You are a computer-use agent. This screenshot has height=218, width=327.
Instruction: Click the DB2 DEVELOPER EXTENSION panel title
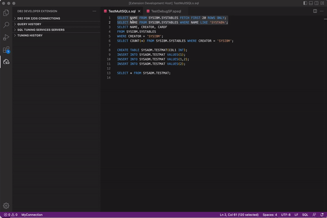(x=37, y=11)
